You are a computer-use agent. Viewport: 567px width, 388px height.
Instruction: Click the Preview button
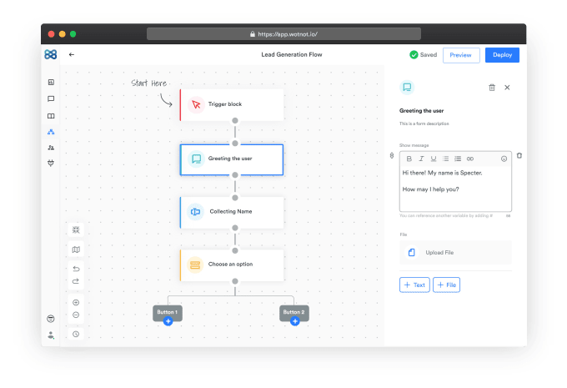[461, 55]
